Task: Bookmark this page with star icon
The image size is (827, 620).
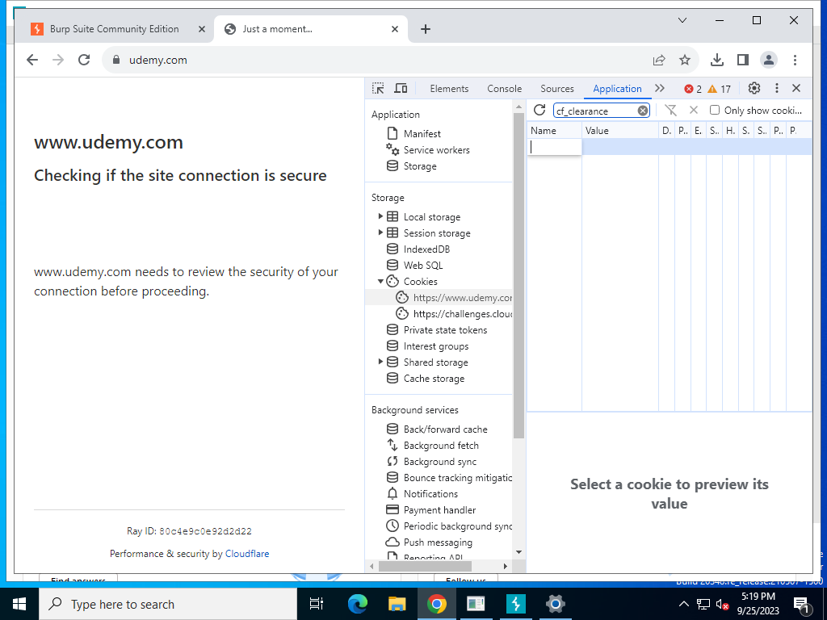Action: coord(685,60)
